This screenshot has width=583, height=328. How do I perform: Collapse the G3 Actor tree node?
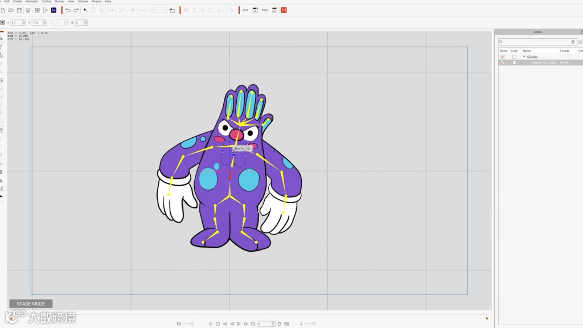tap(524, 57)
